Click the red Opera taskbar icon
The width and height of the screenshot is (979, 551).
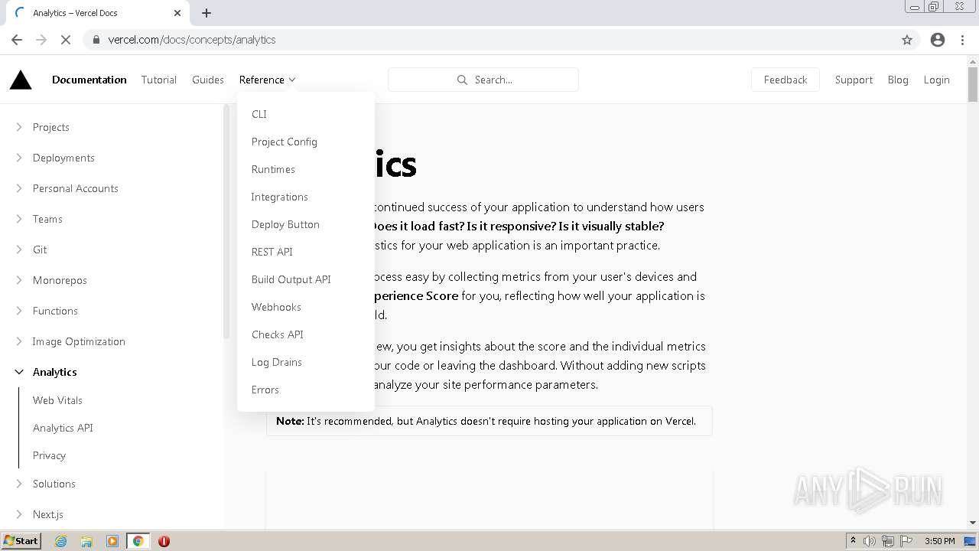pos(164,541)
